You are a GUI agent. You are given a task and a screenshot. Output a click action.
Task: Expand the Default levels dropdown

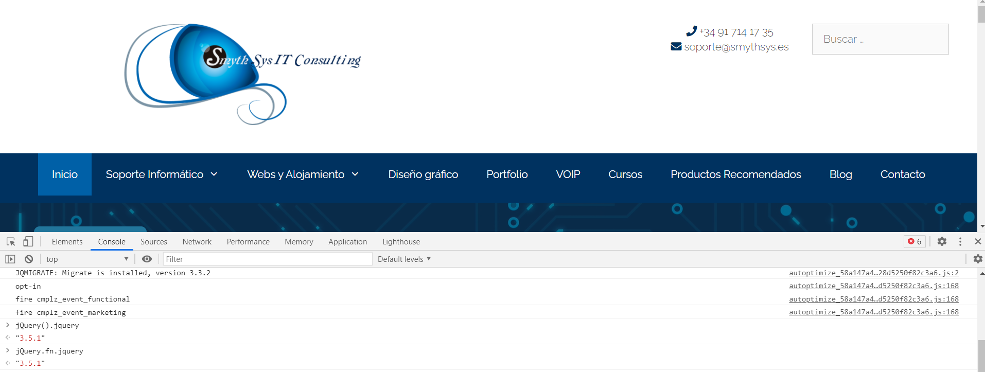point(404,259)
